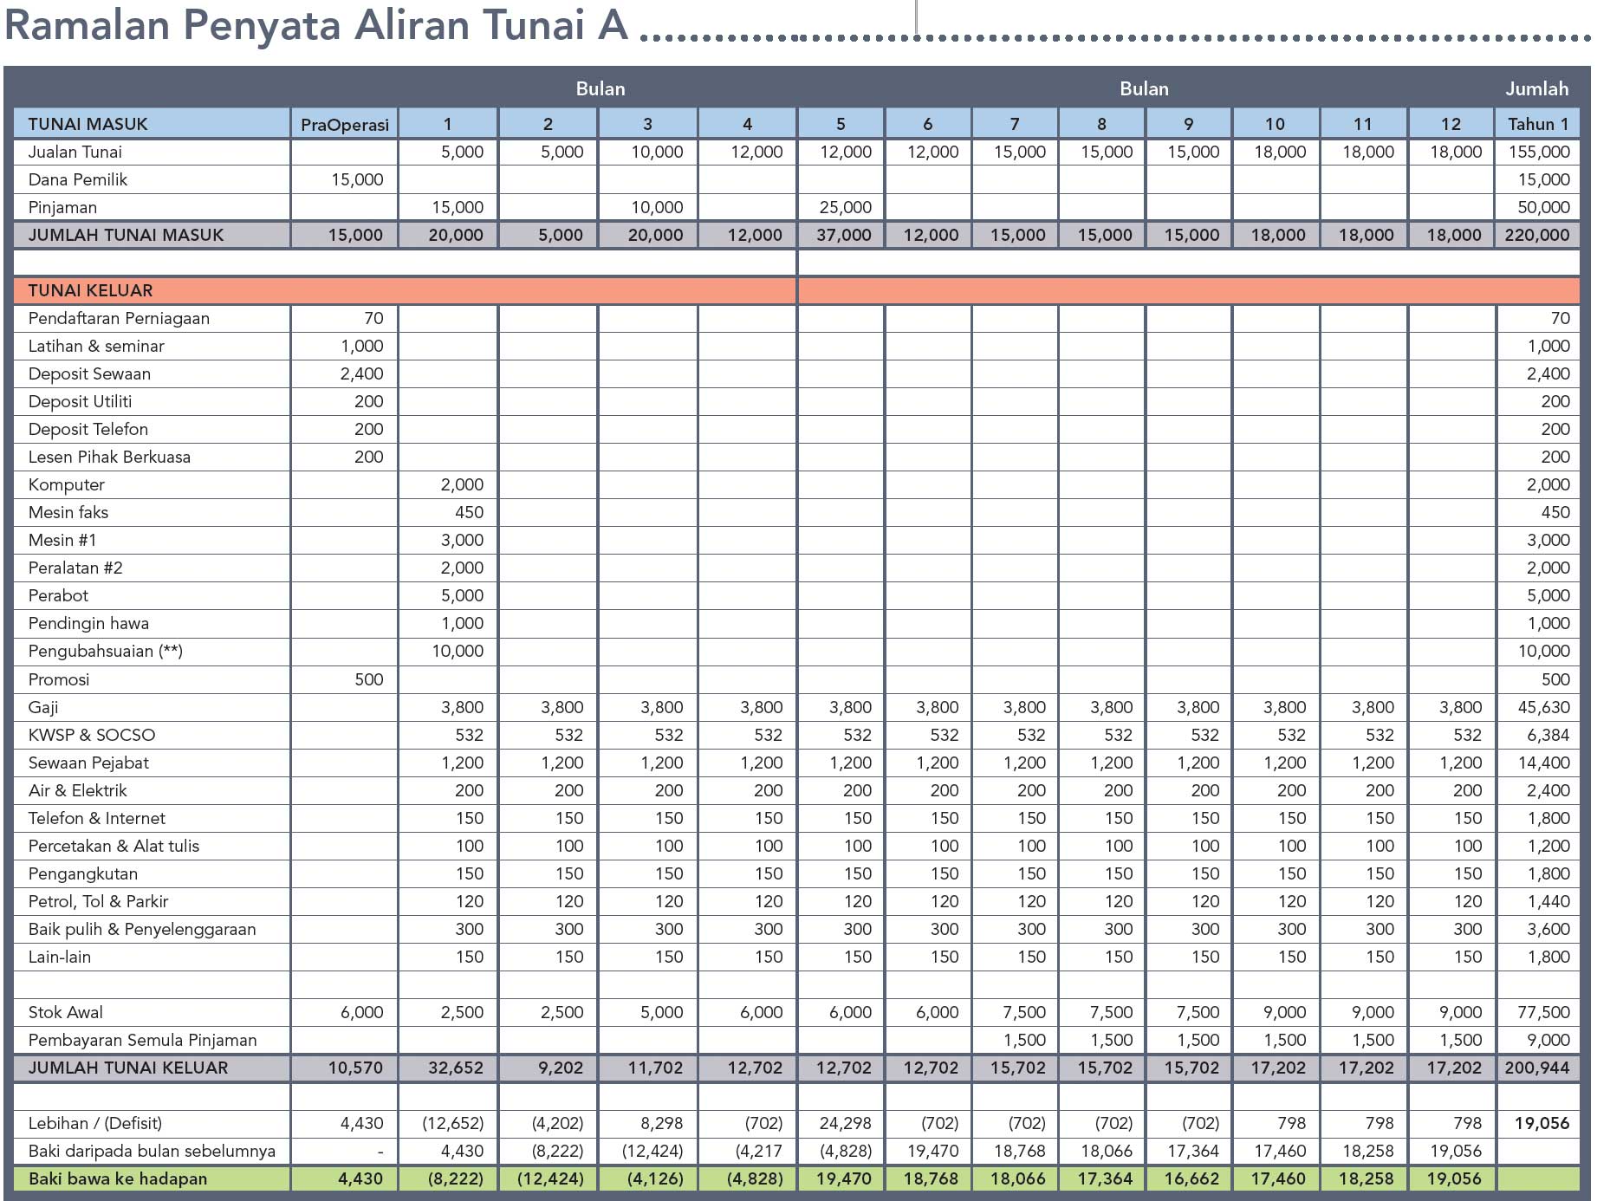Viewport: 1597px width, 1201px height.
Task: Click the Baki bawa ke hadapan label
Action: [118, 1178]
